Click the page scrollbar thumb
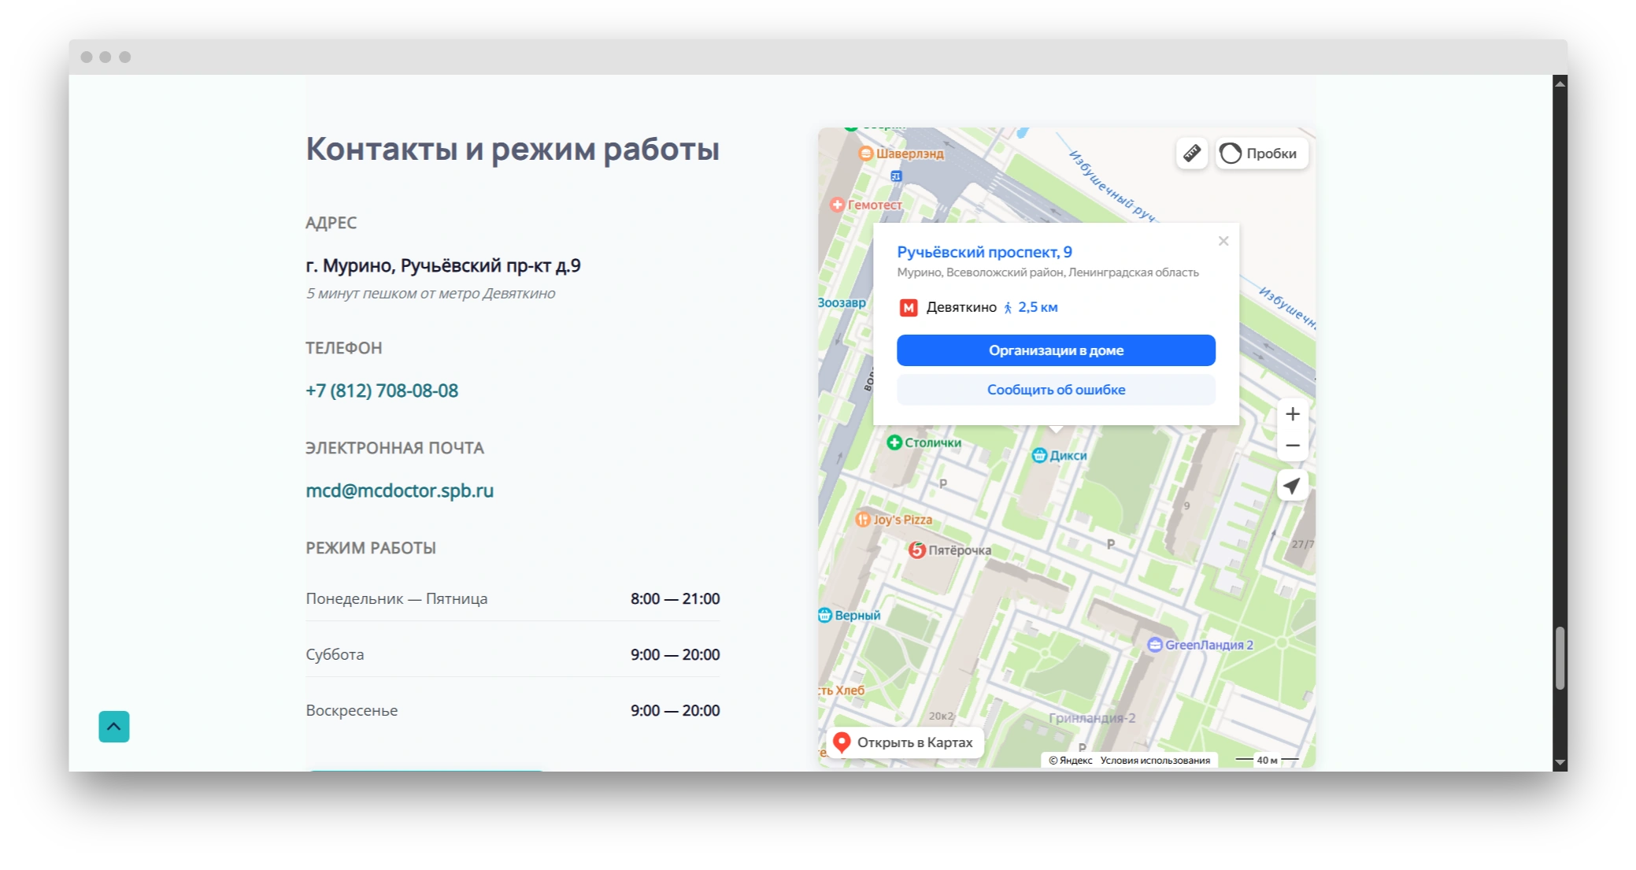This screenshot has height=870, width=1636. pos(1560,658)
